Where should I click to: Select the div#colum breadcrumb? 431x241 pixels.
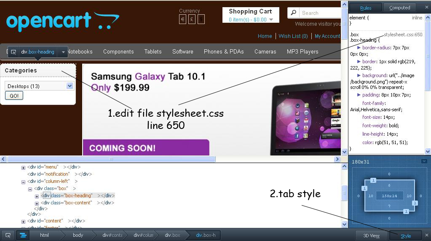pos(143,235)
